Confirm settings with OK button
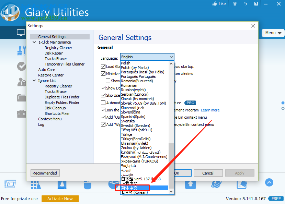Image resolution: width=285 pixels, height=204 pixels. click(182, 173)
